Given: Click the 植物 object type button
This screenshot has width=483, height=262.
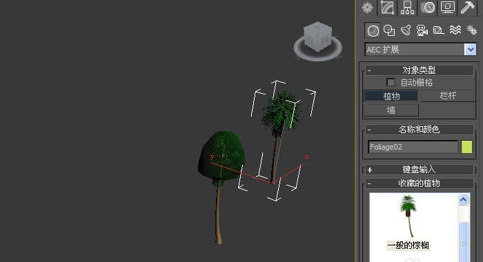Looking at the screenshot, I should [391, 96].
